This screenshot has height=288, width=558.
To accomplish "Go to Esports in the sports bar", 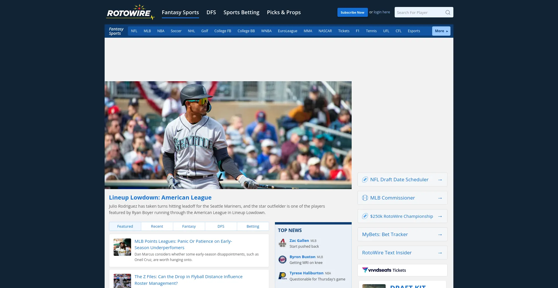I will pos(414,31).
